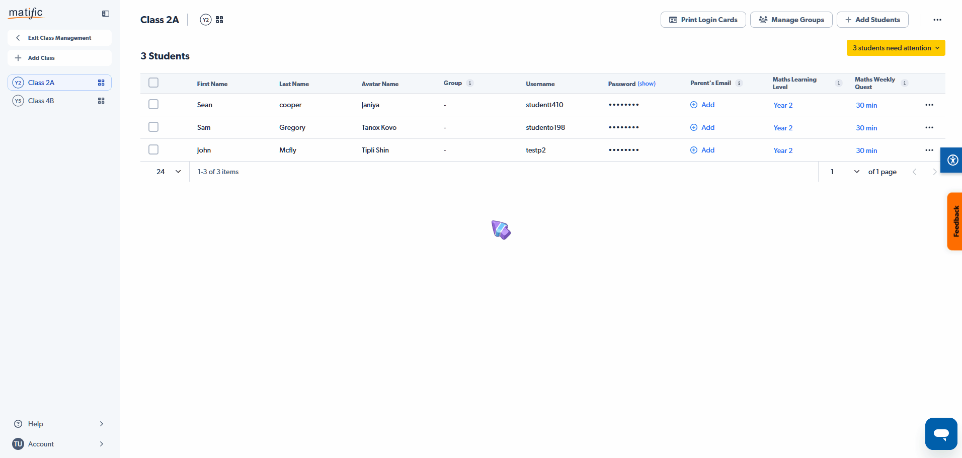Check the box for student Sam Gregory
The image size is (962, 458).
pos(153,127)
